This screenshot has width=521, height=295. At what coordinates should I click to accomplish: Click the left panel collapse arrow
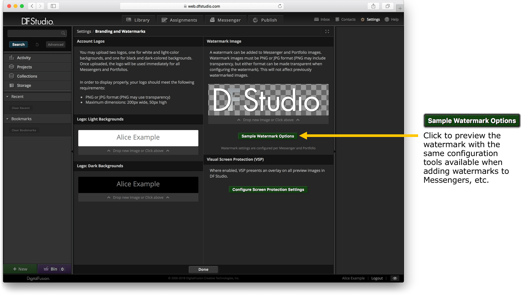[72, 151]
